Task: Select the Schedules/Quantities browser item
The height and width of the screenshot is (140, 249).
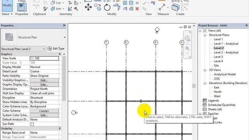Action: (221, 105)
